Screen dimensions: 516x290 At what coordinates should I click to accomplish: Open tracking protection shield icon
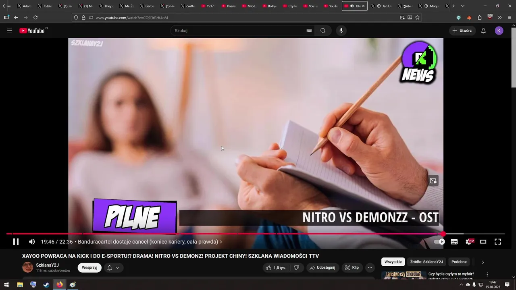point(76,17)
